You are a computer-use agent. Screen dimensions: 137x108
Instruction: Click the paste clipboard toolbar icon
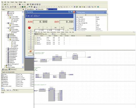pyautogui.click(x=20, y=4)
